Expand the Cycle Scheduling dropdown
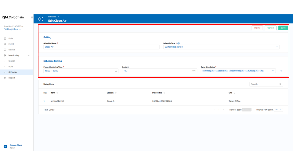 pos(273,71)
